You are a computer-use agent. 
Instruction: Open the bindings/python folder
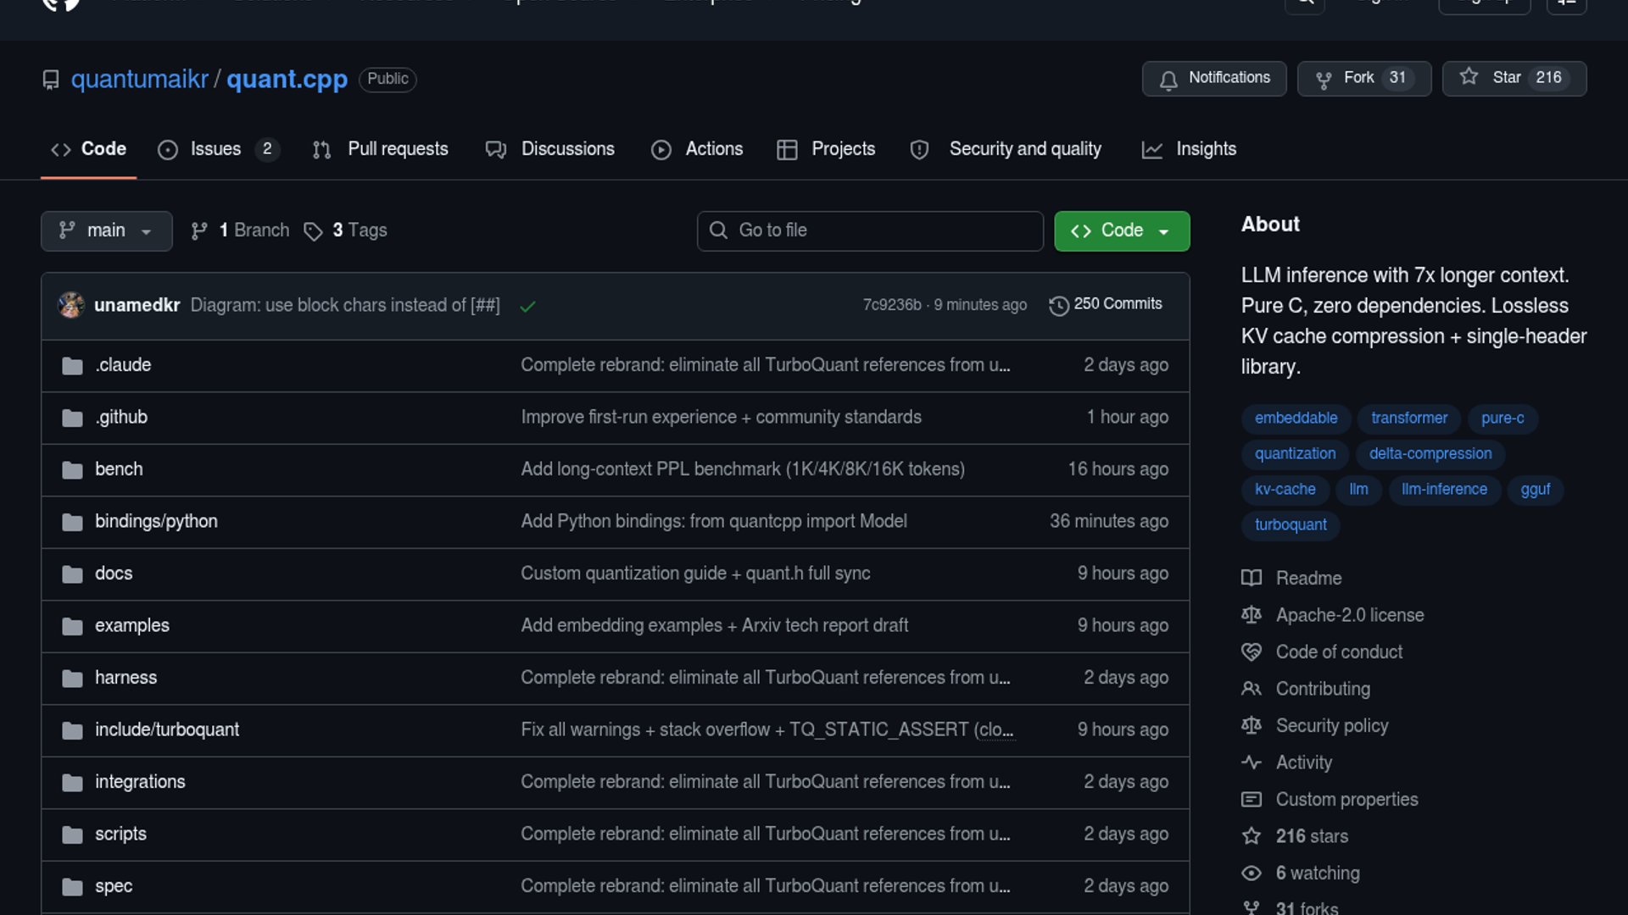click(x=156, y=522)
